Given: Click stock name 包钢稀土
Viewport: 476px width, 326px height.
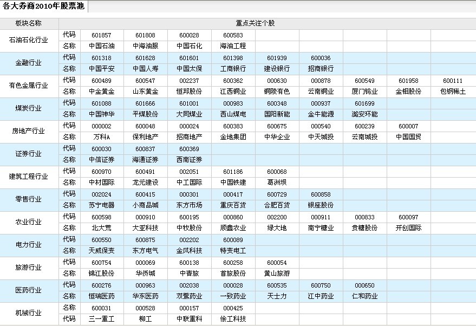Looking at the screenshot, I should [453, 92].
